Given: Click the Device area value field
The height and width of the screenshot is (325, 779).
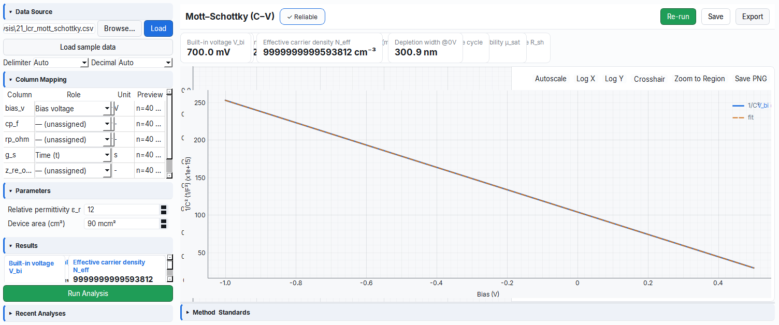Looking at the screenshot, I should pos(122,224).
